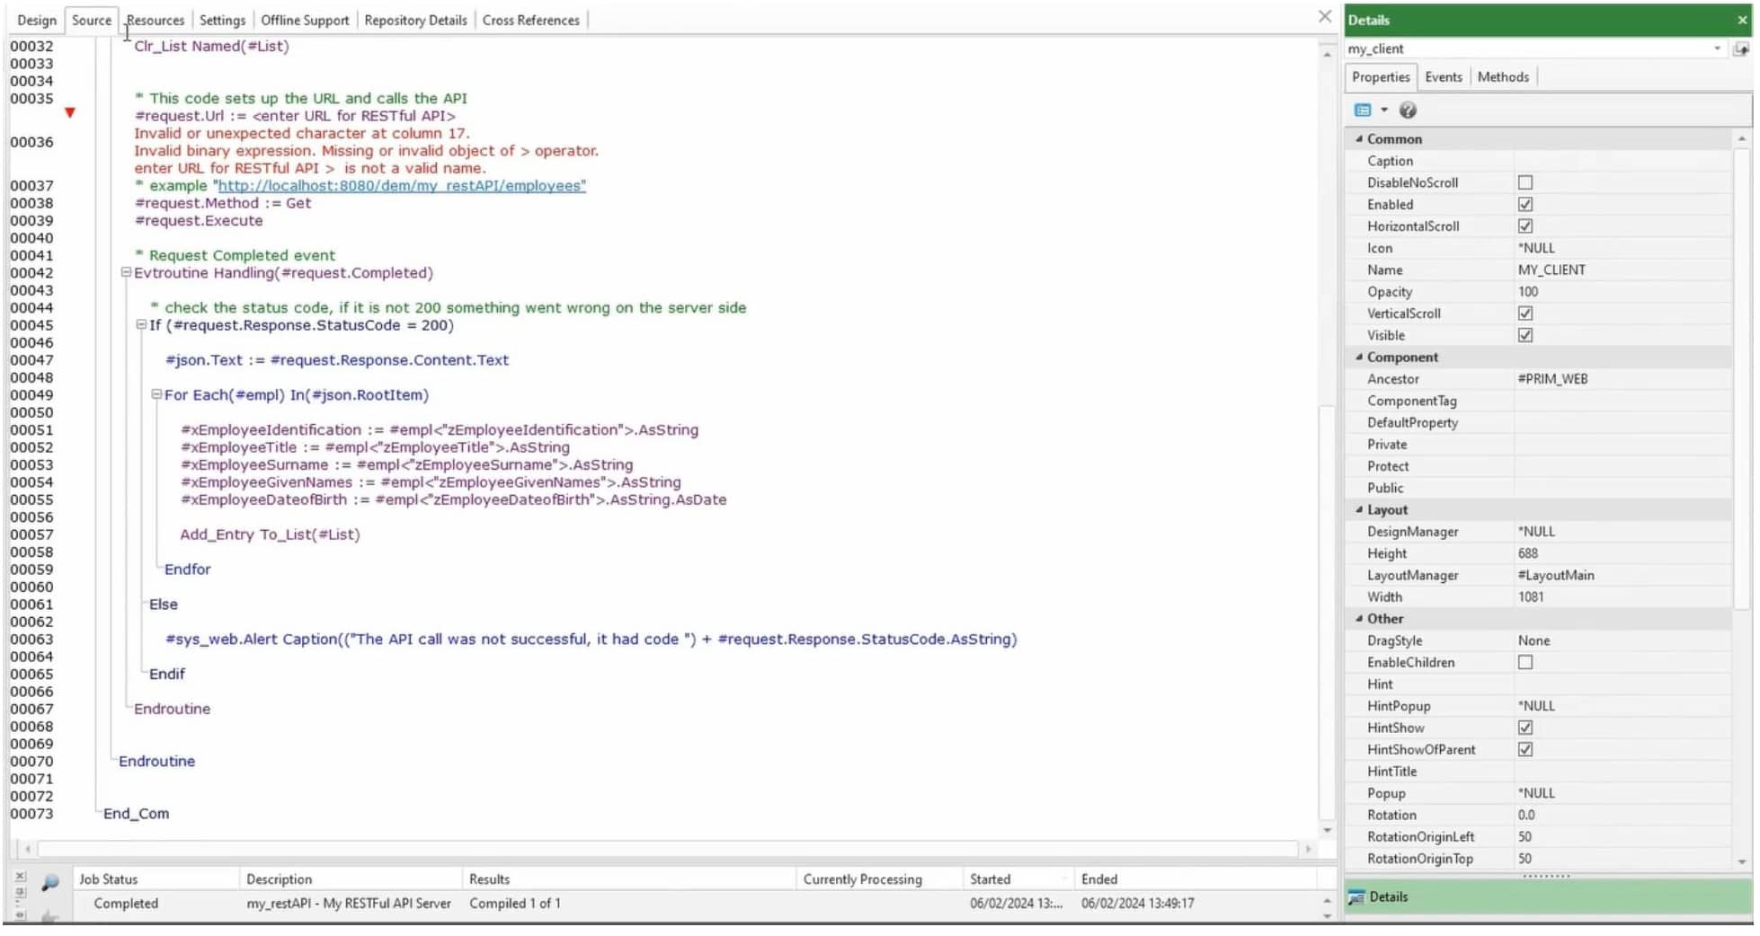This screenshot has height=936, width=1760.
Task: Click the editor scroll up arrow
Action: pyautogui.click(x=1327, y=54)
